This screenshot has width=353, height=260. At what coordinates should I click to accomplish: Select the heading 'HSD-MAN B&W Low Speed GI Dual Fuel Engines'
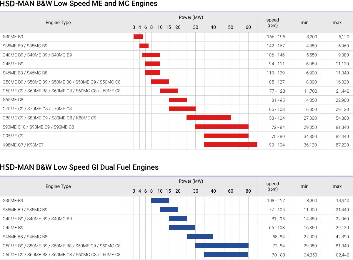pos(79,167)
